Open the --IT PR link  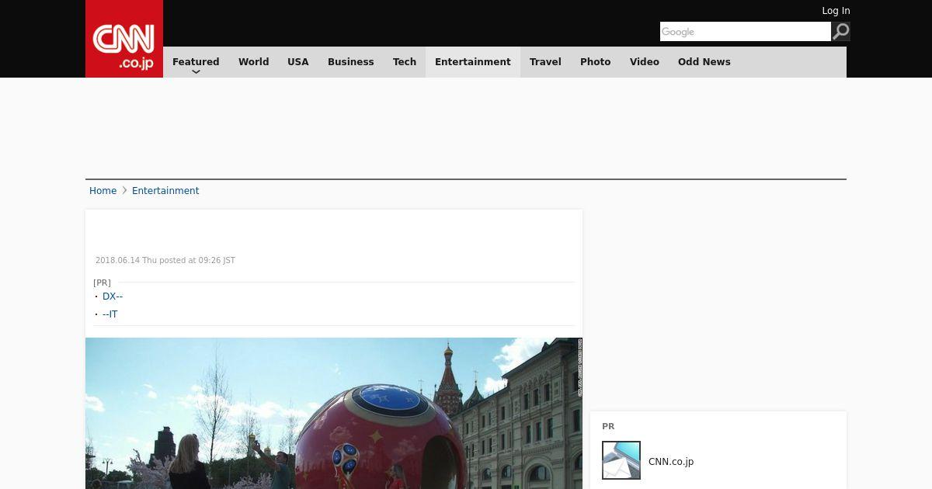click(x=110, y=314)
